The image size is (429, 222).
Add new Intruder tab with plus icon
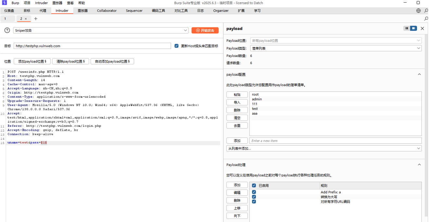click(x=36, y=19)
